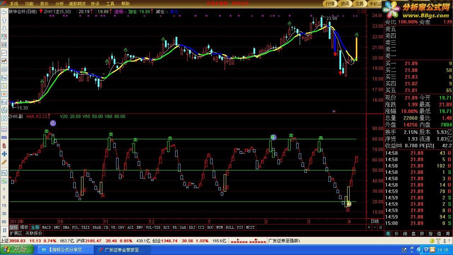
Task: Open the 系统 menu
Action: pos(14,4)
